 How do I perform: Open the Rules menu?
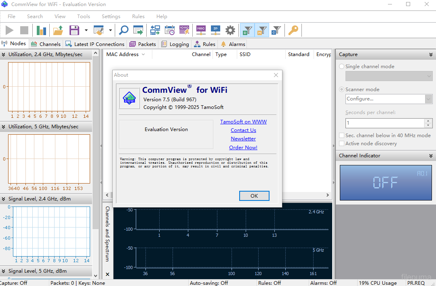click(x=138, y=17)
